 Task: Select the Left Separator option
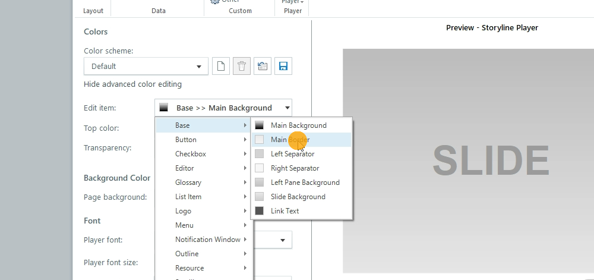pyautogui.click(x=292, y=154)
